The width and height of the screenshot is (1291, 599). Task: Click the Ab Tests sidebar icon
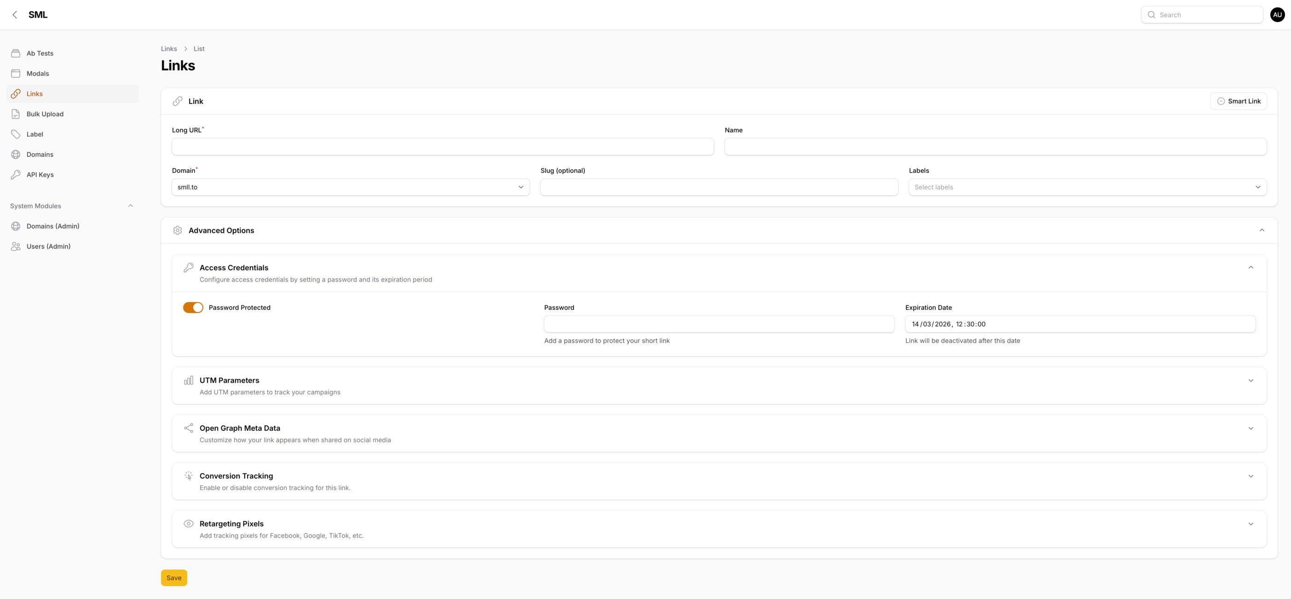(16, 53)
